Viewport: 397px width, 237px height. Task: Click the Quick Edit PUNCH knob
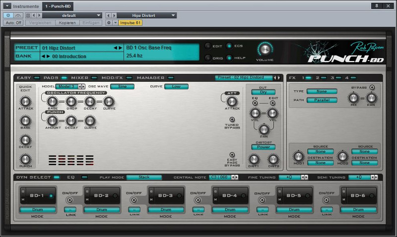(x=25, y=159)
